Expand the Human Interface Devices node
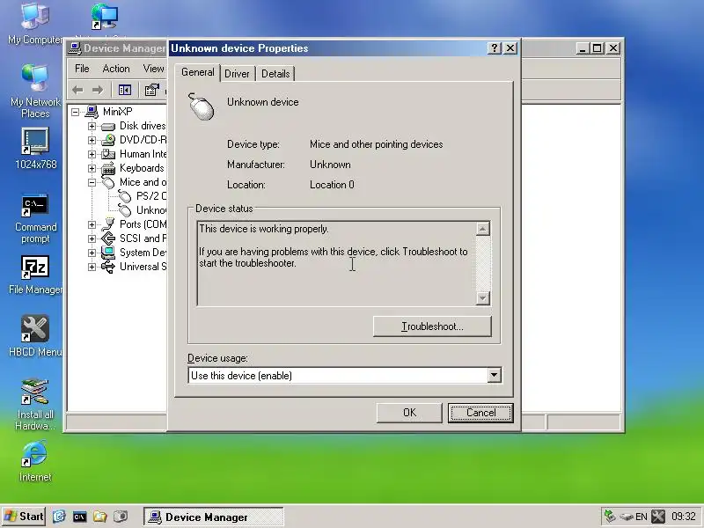 (x=92, y=155)
